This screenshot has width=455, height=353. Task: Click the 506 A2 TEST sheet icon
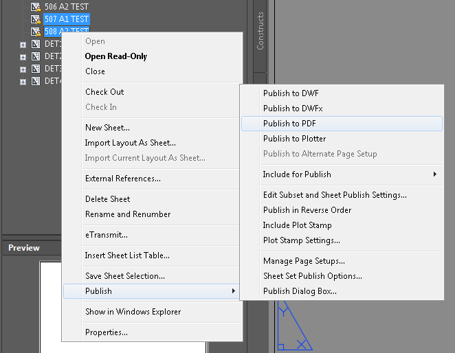point(36,7)
